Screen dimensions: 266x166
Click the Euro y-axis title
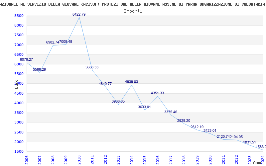(16, 84)
